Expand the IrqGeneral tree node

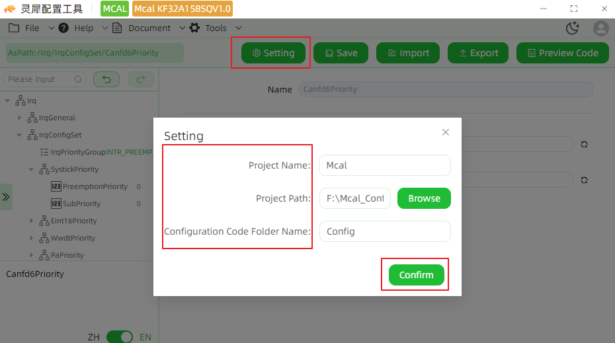(19, 118)
